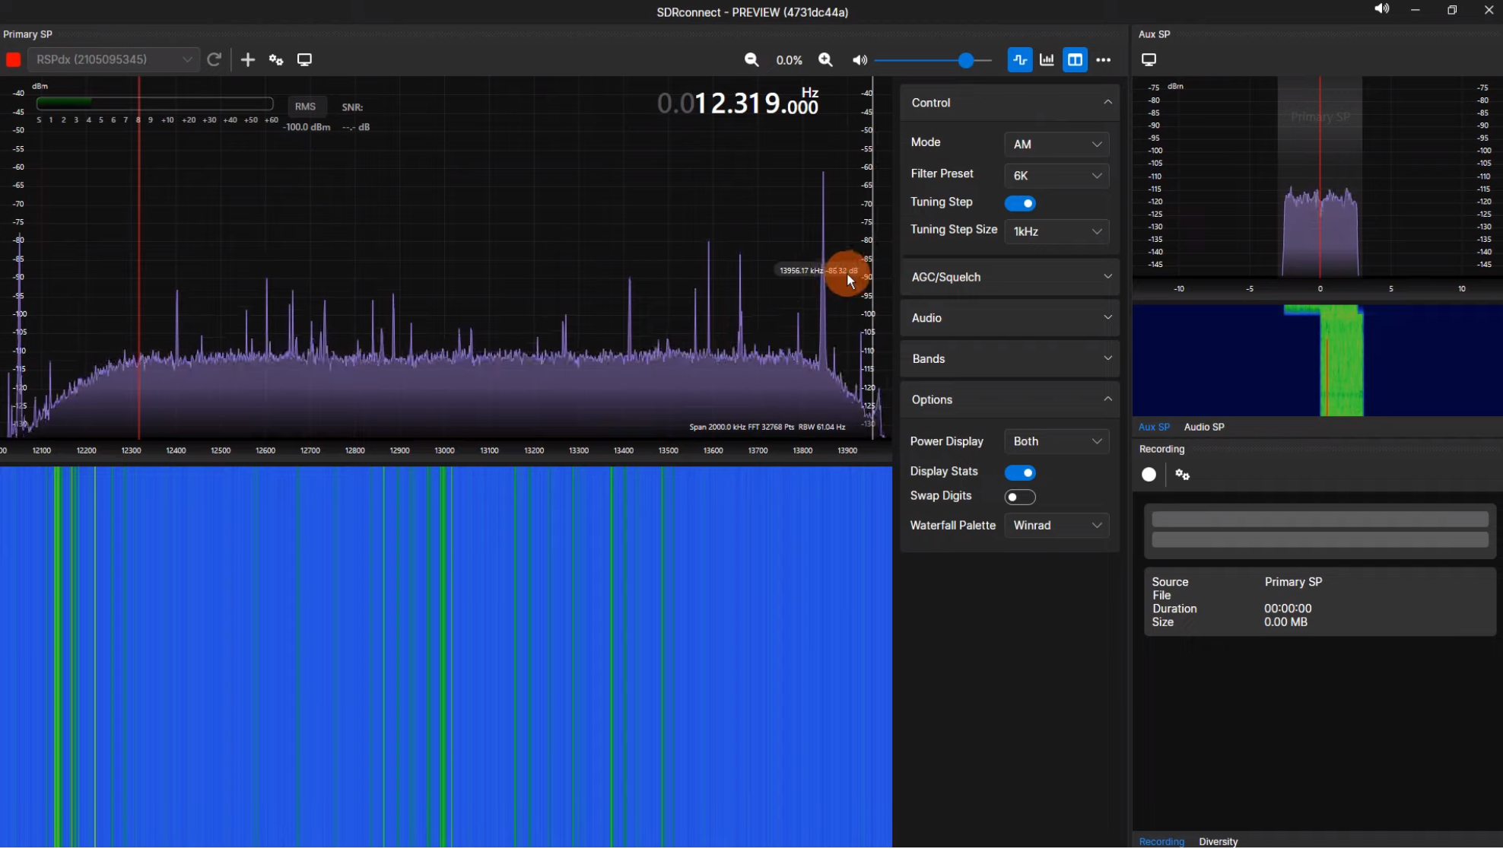Click the Aux SP waterfall display
This screenshot has width=1503, height=849.
(1317, 361)
